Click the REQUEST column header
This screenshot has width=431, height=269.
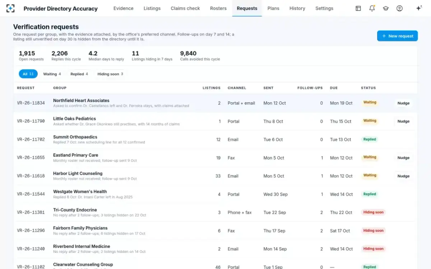(26, 88)
